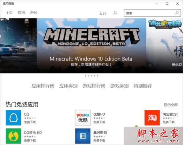Show the racing cars banner slide
The image size is (183, 145).
tap(18, 46)
